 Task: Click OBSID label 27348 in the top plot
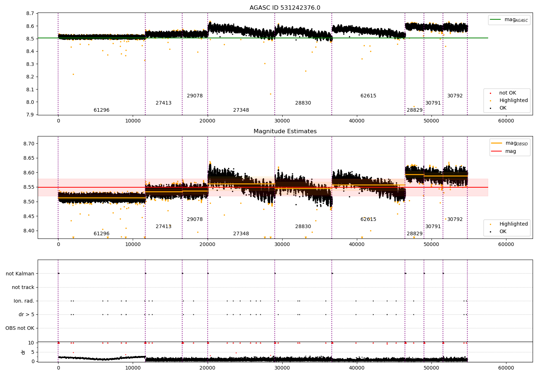click(241, 110)
